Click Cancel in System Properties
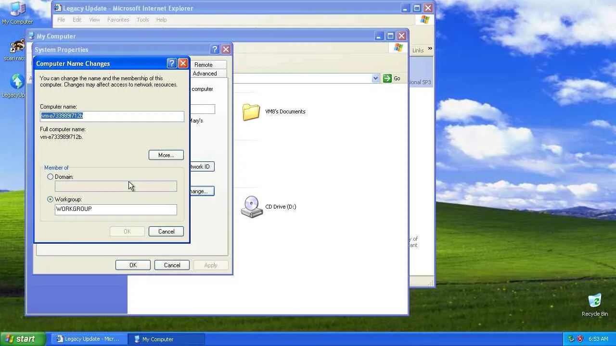Viewport: 616px width, 346px height. [x=172, y=265]
